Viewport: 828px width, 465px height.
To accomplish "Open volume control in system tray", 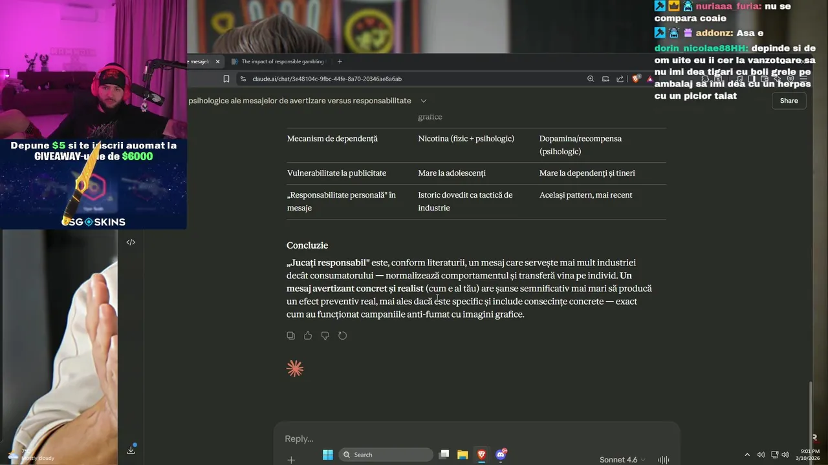I will [785, 455].
